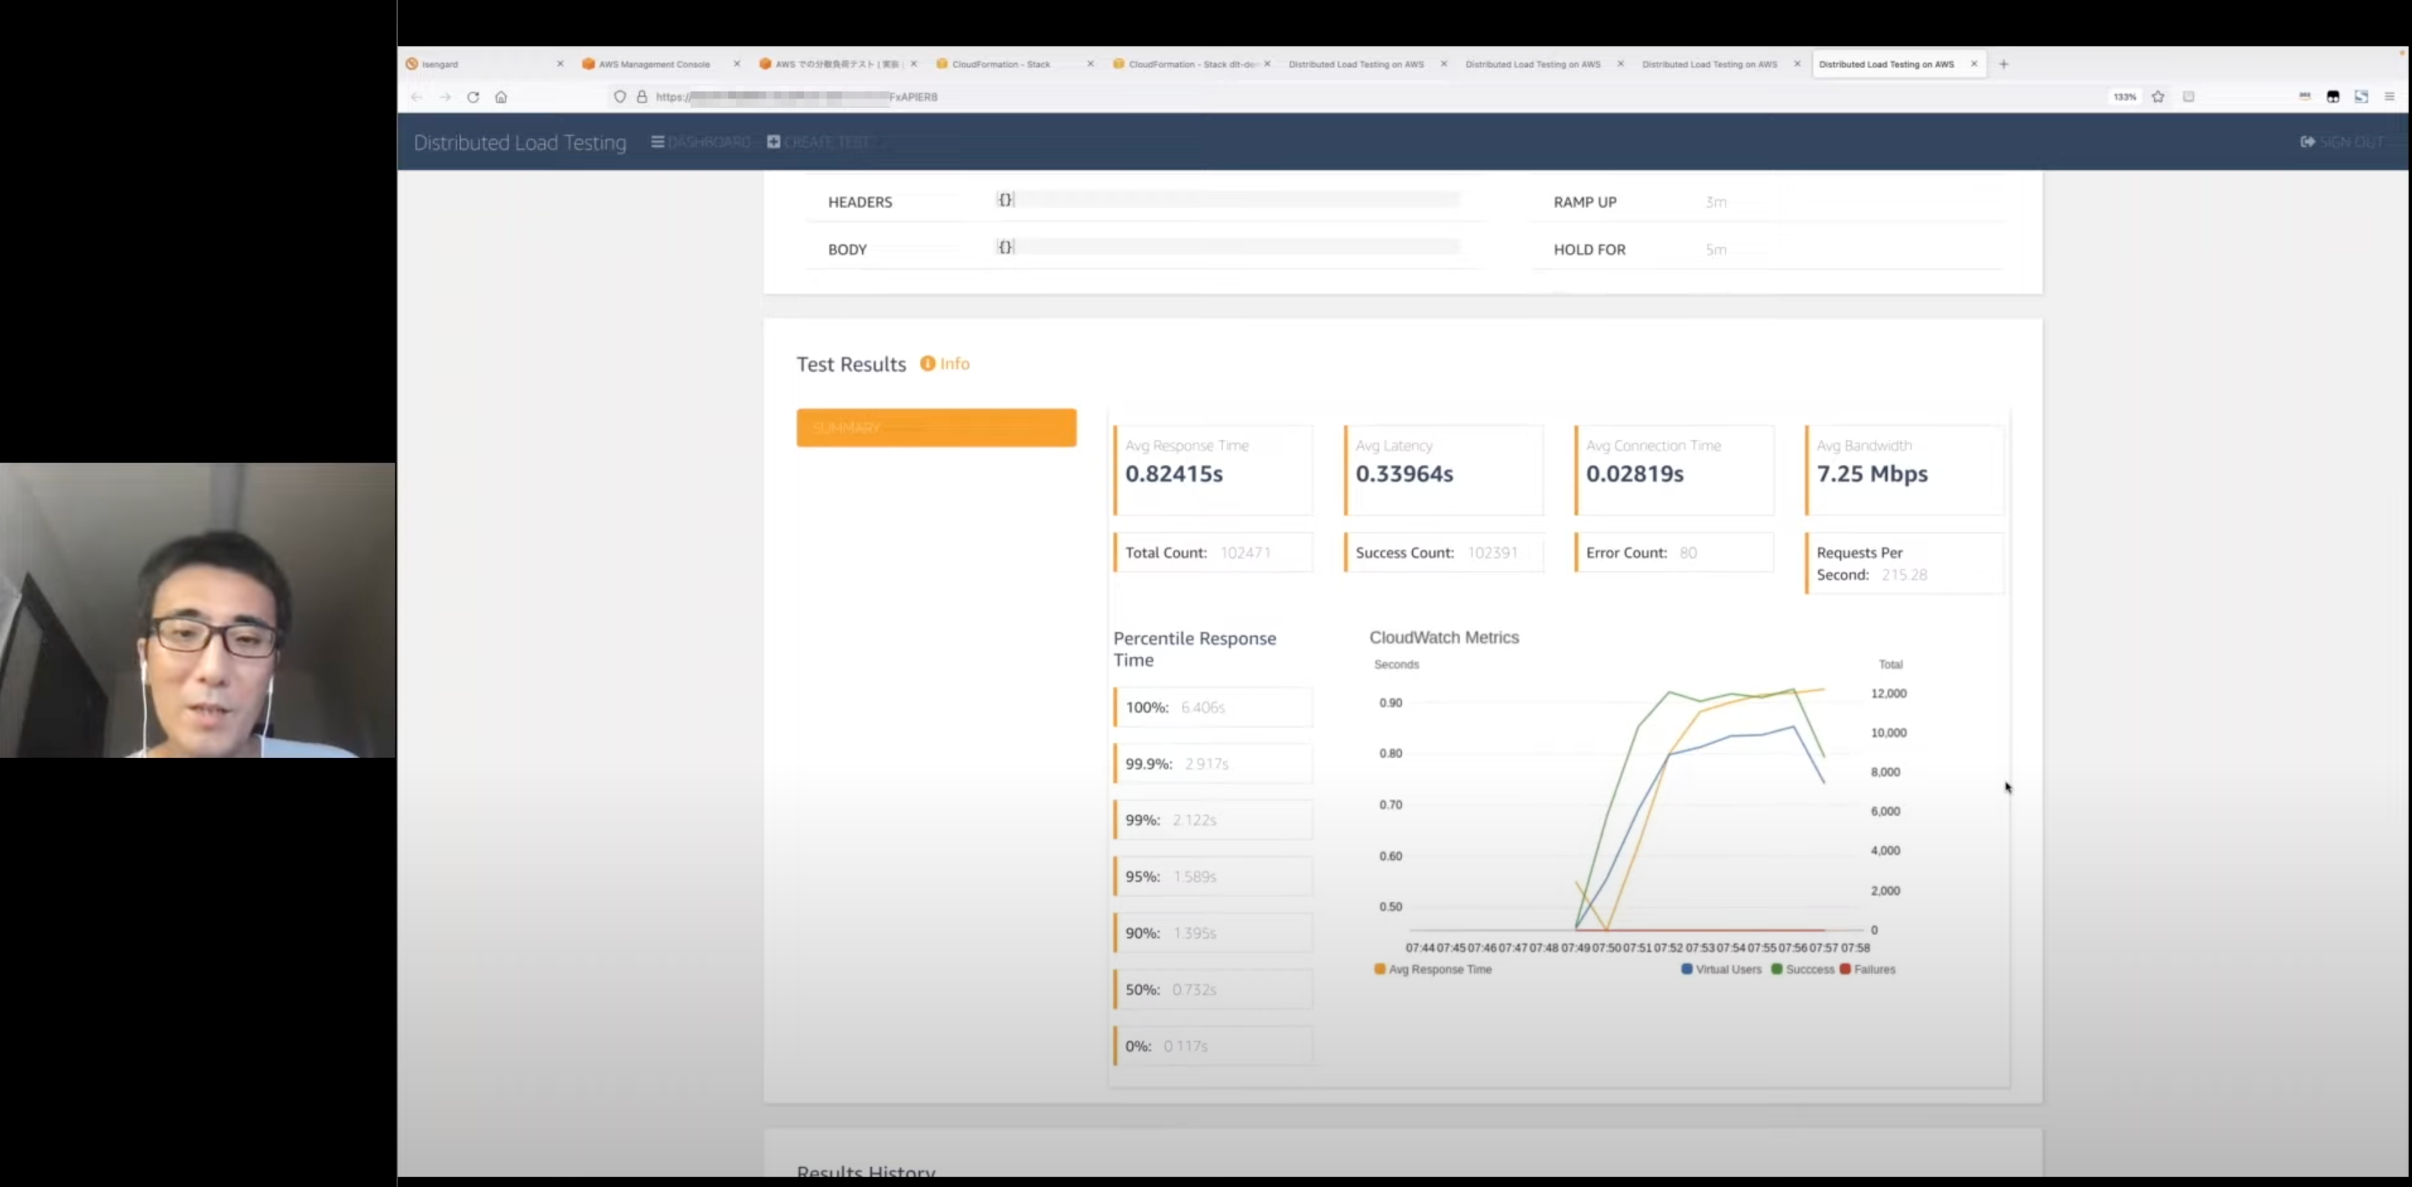Open the Firefox hamburger menu
The width and height of the screenshot is (2412, 1187).
pyautogui.click(x=2388, y=97)
